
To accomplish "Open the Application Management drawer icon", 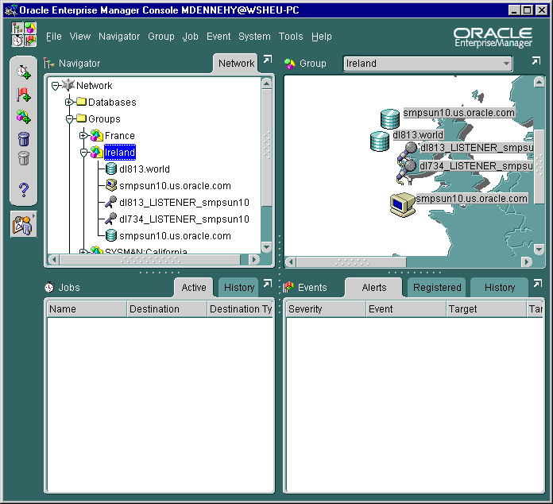I will tap(23, 224).
